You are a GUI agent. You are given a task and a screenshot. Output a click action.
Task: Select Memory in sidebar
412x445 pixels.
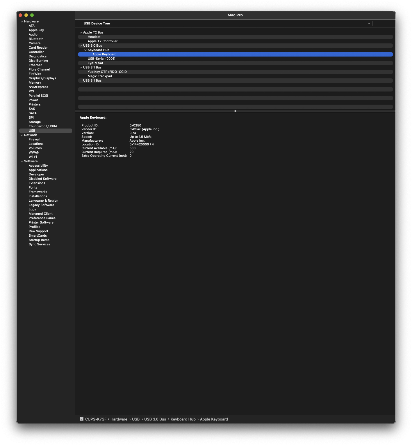coord(35,83)
